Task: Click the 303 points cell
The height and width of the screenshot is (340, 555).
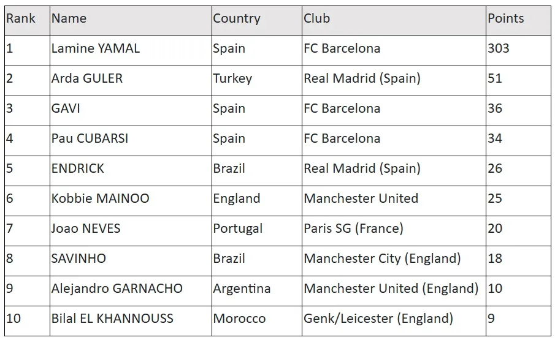Action: click(499, 48)
